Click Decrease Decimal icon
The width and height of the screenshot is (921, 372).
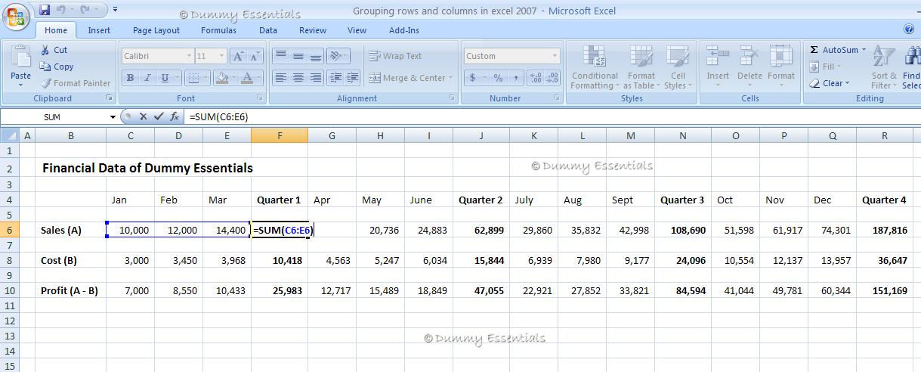click(x=553, y=78)
